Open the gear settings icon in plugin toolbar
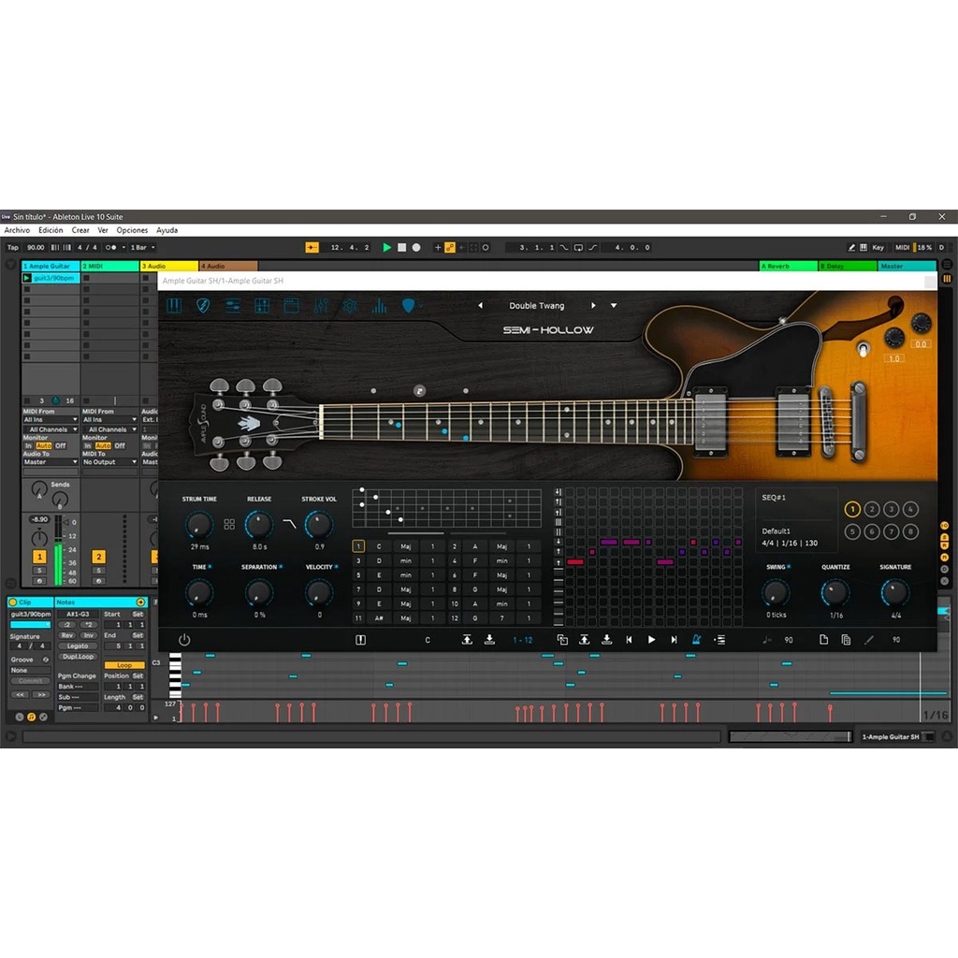958x958 pixels. (350, 306)
